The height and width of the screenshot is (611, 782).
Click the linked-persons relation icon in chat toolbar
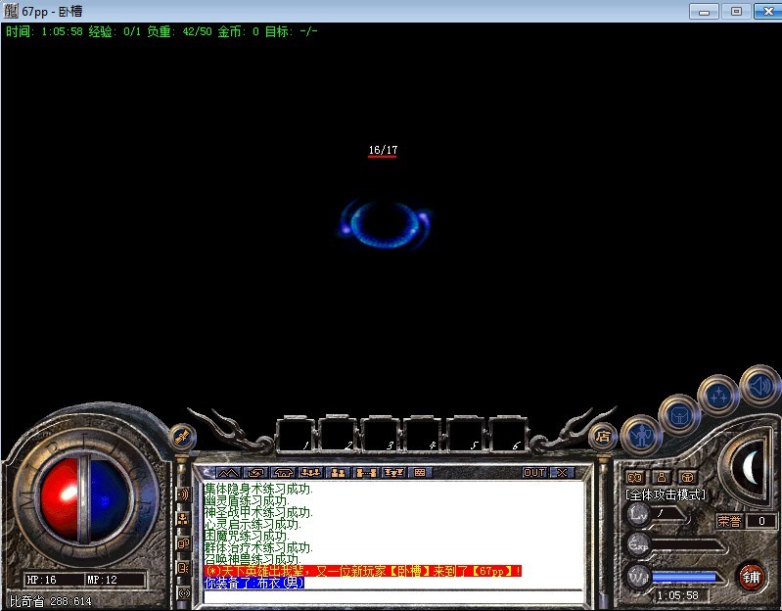365,472
